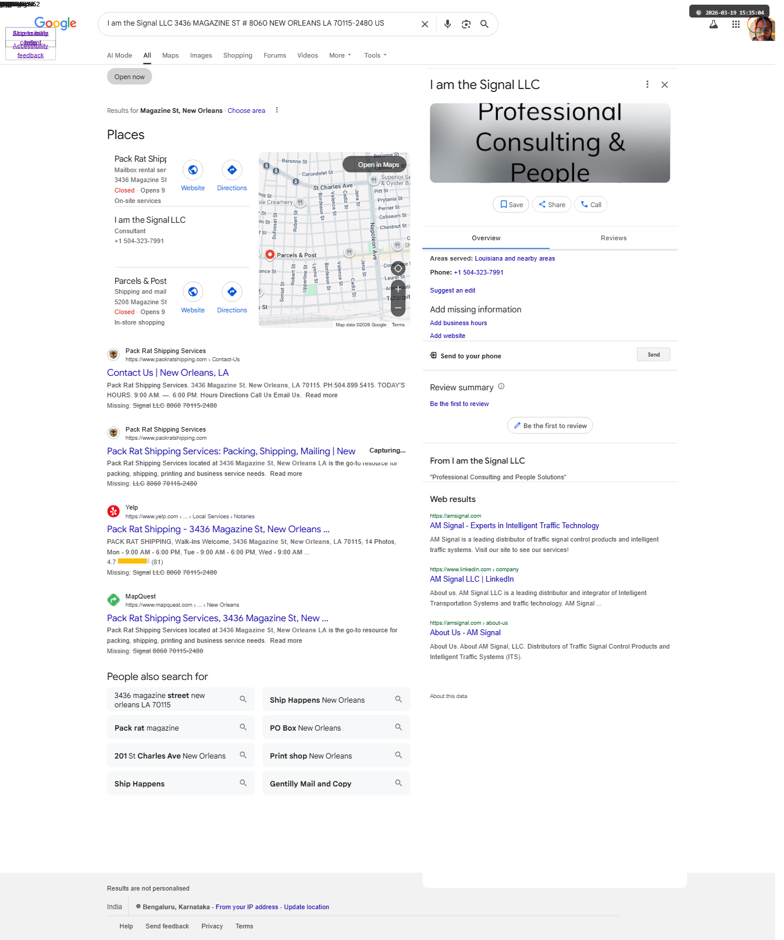Click Send to your phone Send button
This screenshot has height=940, width=784.
point(654,355)
